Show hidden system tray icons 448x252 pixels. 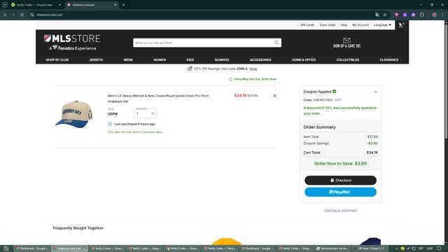click(397, 248)
